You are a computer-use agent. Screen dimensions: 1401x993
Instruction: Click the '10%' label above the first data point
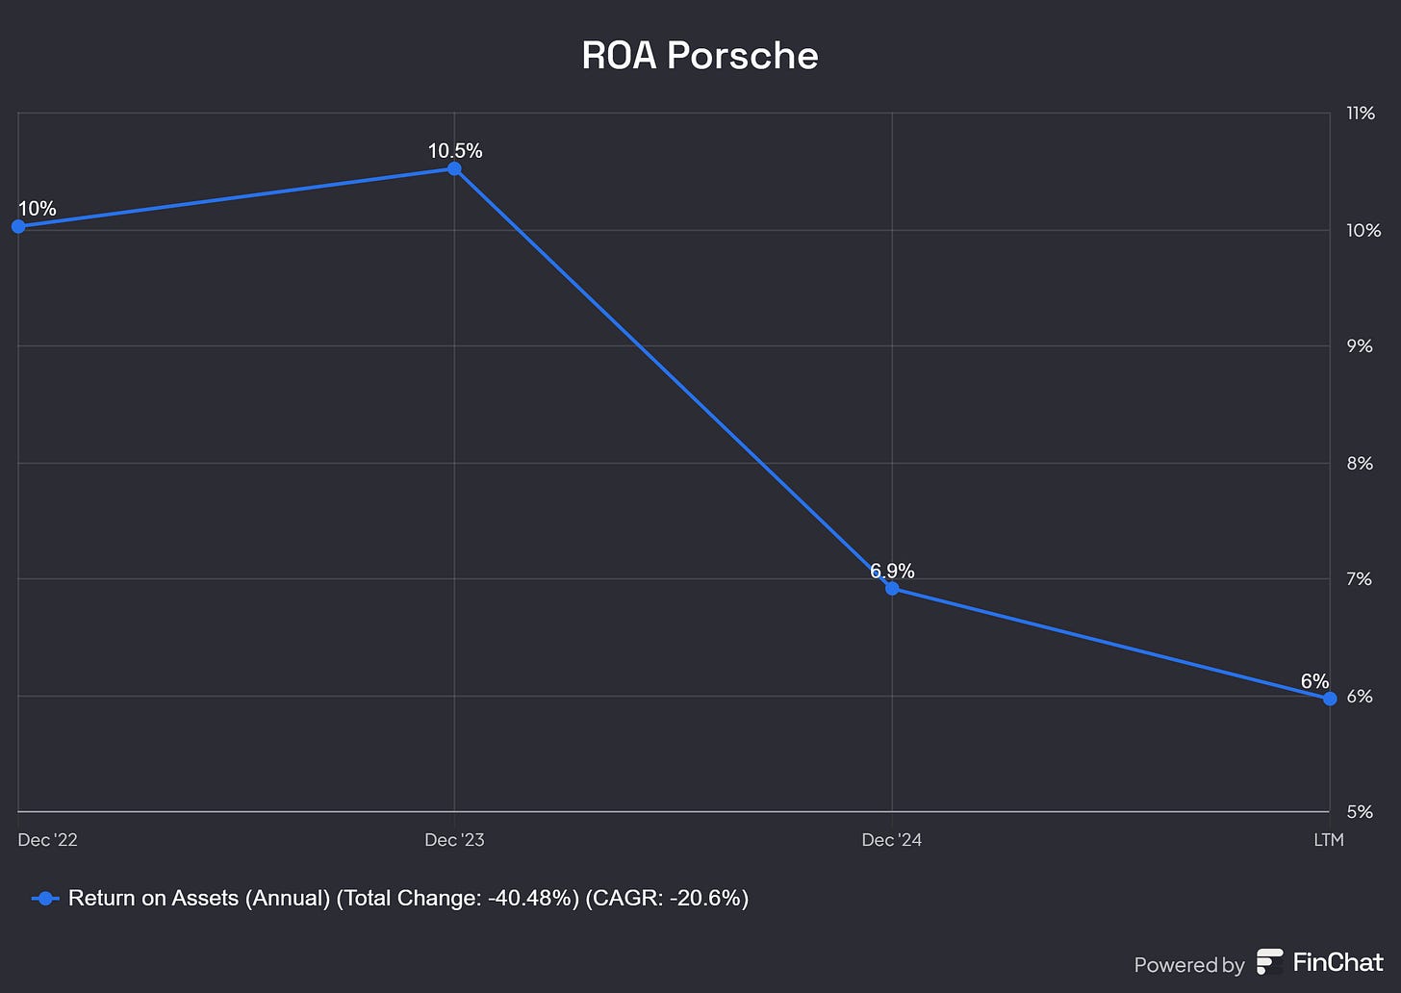tap(38, 209)
